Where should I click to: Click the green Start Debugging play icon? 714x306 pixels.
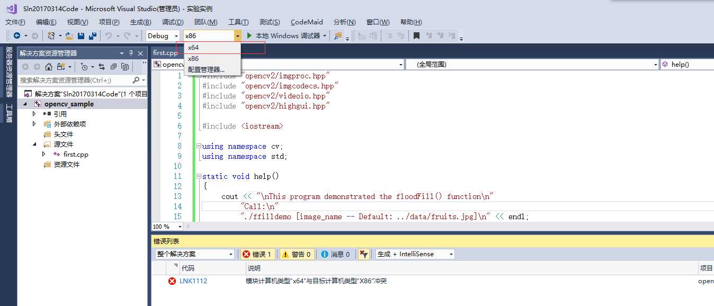[x=249, y=35]
